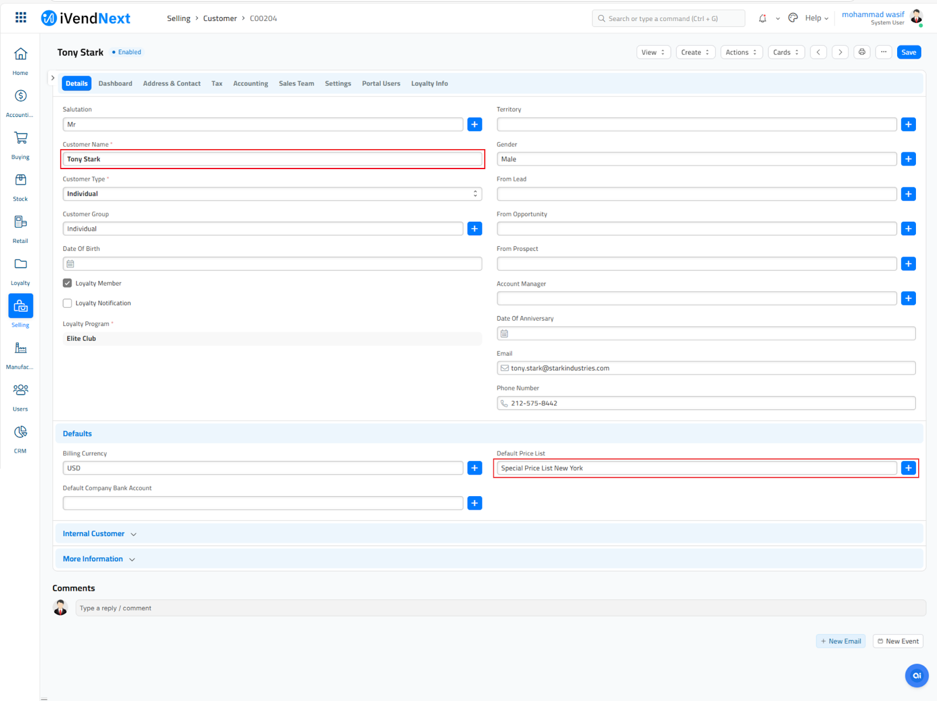Open the Loyalty folder module
Screen dimensions: 937x701
pyautogui.click(x=20, y=271)
